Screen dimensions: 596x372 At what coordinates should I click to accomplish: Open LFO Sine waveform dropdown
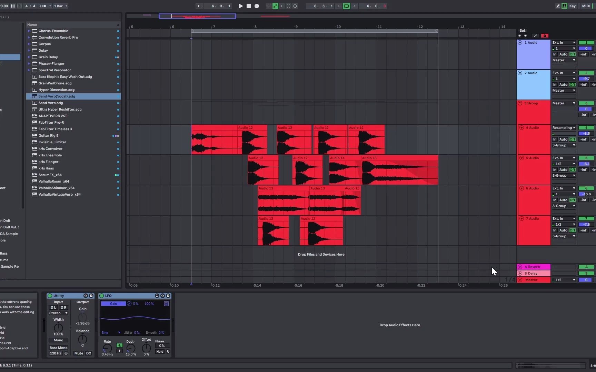111,332
